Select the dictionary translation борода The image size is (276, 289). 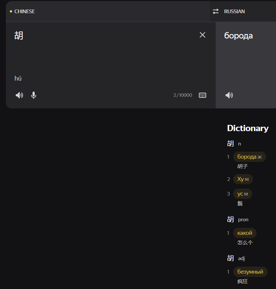[247, 157]
